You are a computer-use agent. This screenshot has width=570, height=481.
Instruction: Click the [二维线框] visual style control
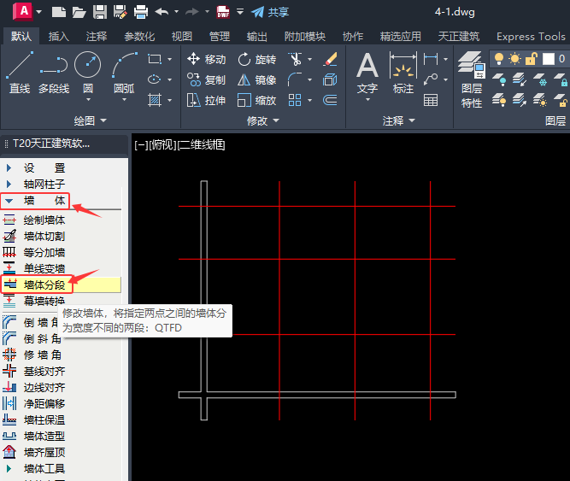click(201, 145)
